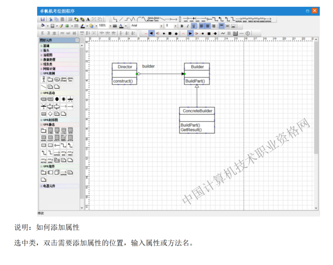Collapse the UML用例 shape category
The height and width of the screenshot is (265, 333).
pos(41,73)
